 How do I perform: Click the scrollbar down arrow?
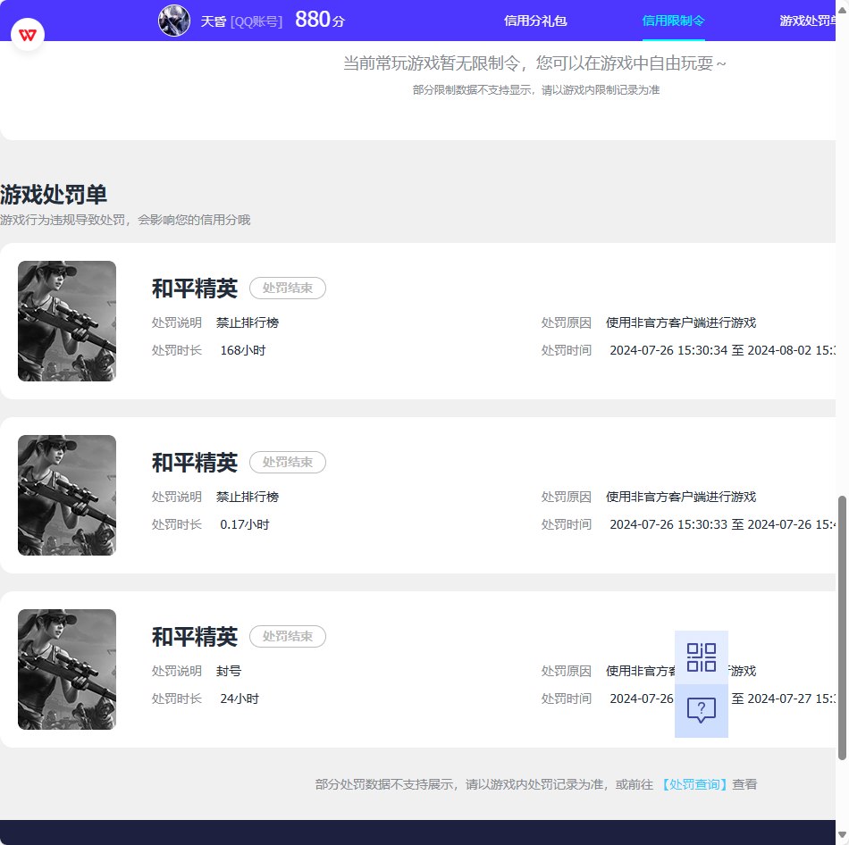pos(842,834)
